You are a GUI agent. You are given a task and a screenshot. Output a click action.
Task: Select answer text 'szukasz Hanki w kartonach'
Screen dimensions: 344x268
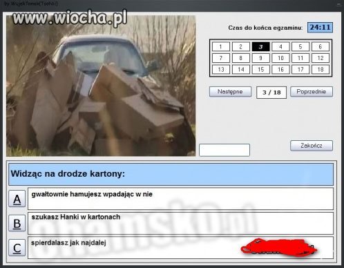pos(76,217)
